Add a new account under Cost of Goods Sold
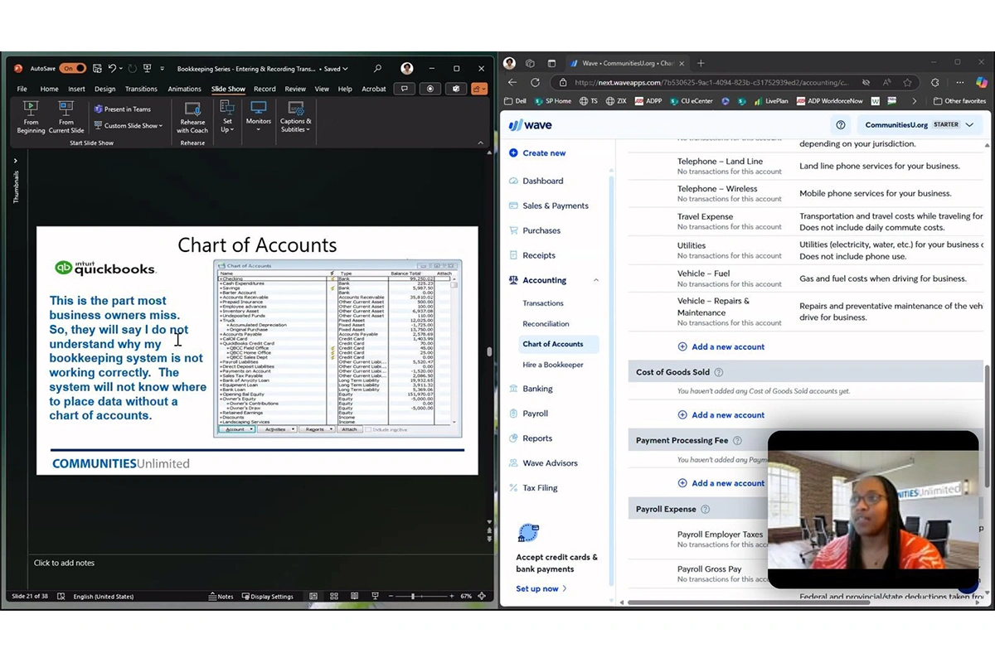This screenshot has height=663, width=995. point(721,415)
